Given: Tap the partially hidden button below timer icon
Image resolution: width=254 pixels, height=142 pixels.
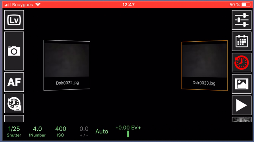Looking at the screenshot, I should (14, 119).
